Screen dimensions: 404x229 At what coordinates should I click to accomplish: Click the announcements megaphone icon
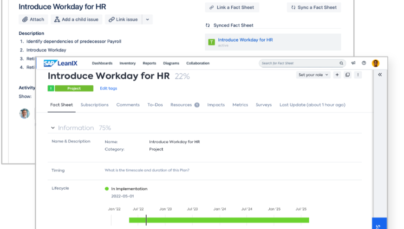pos(353,63)
